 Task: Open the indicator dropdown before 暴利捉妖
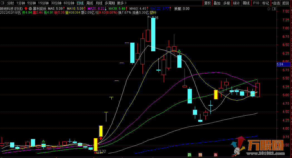tap(30, 9)
